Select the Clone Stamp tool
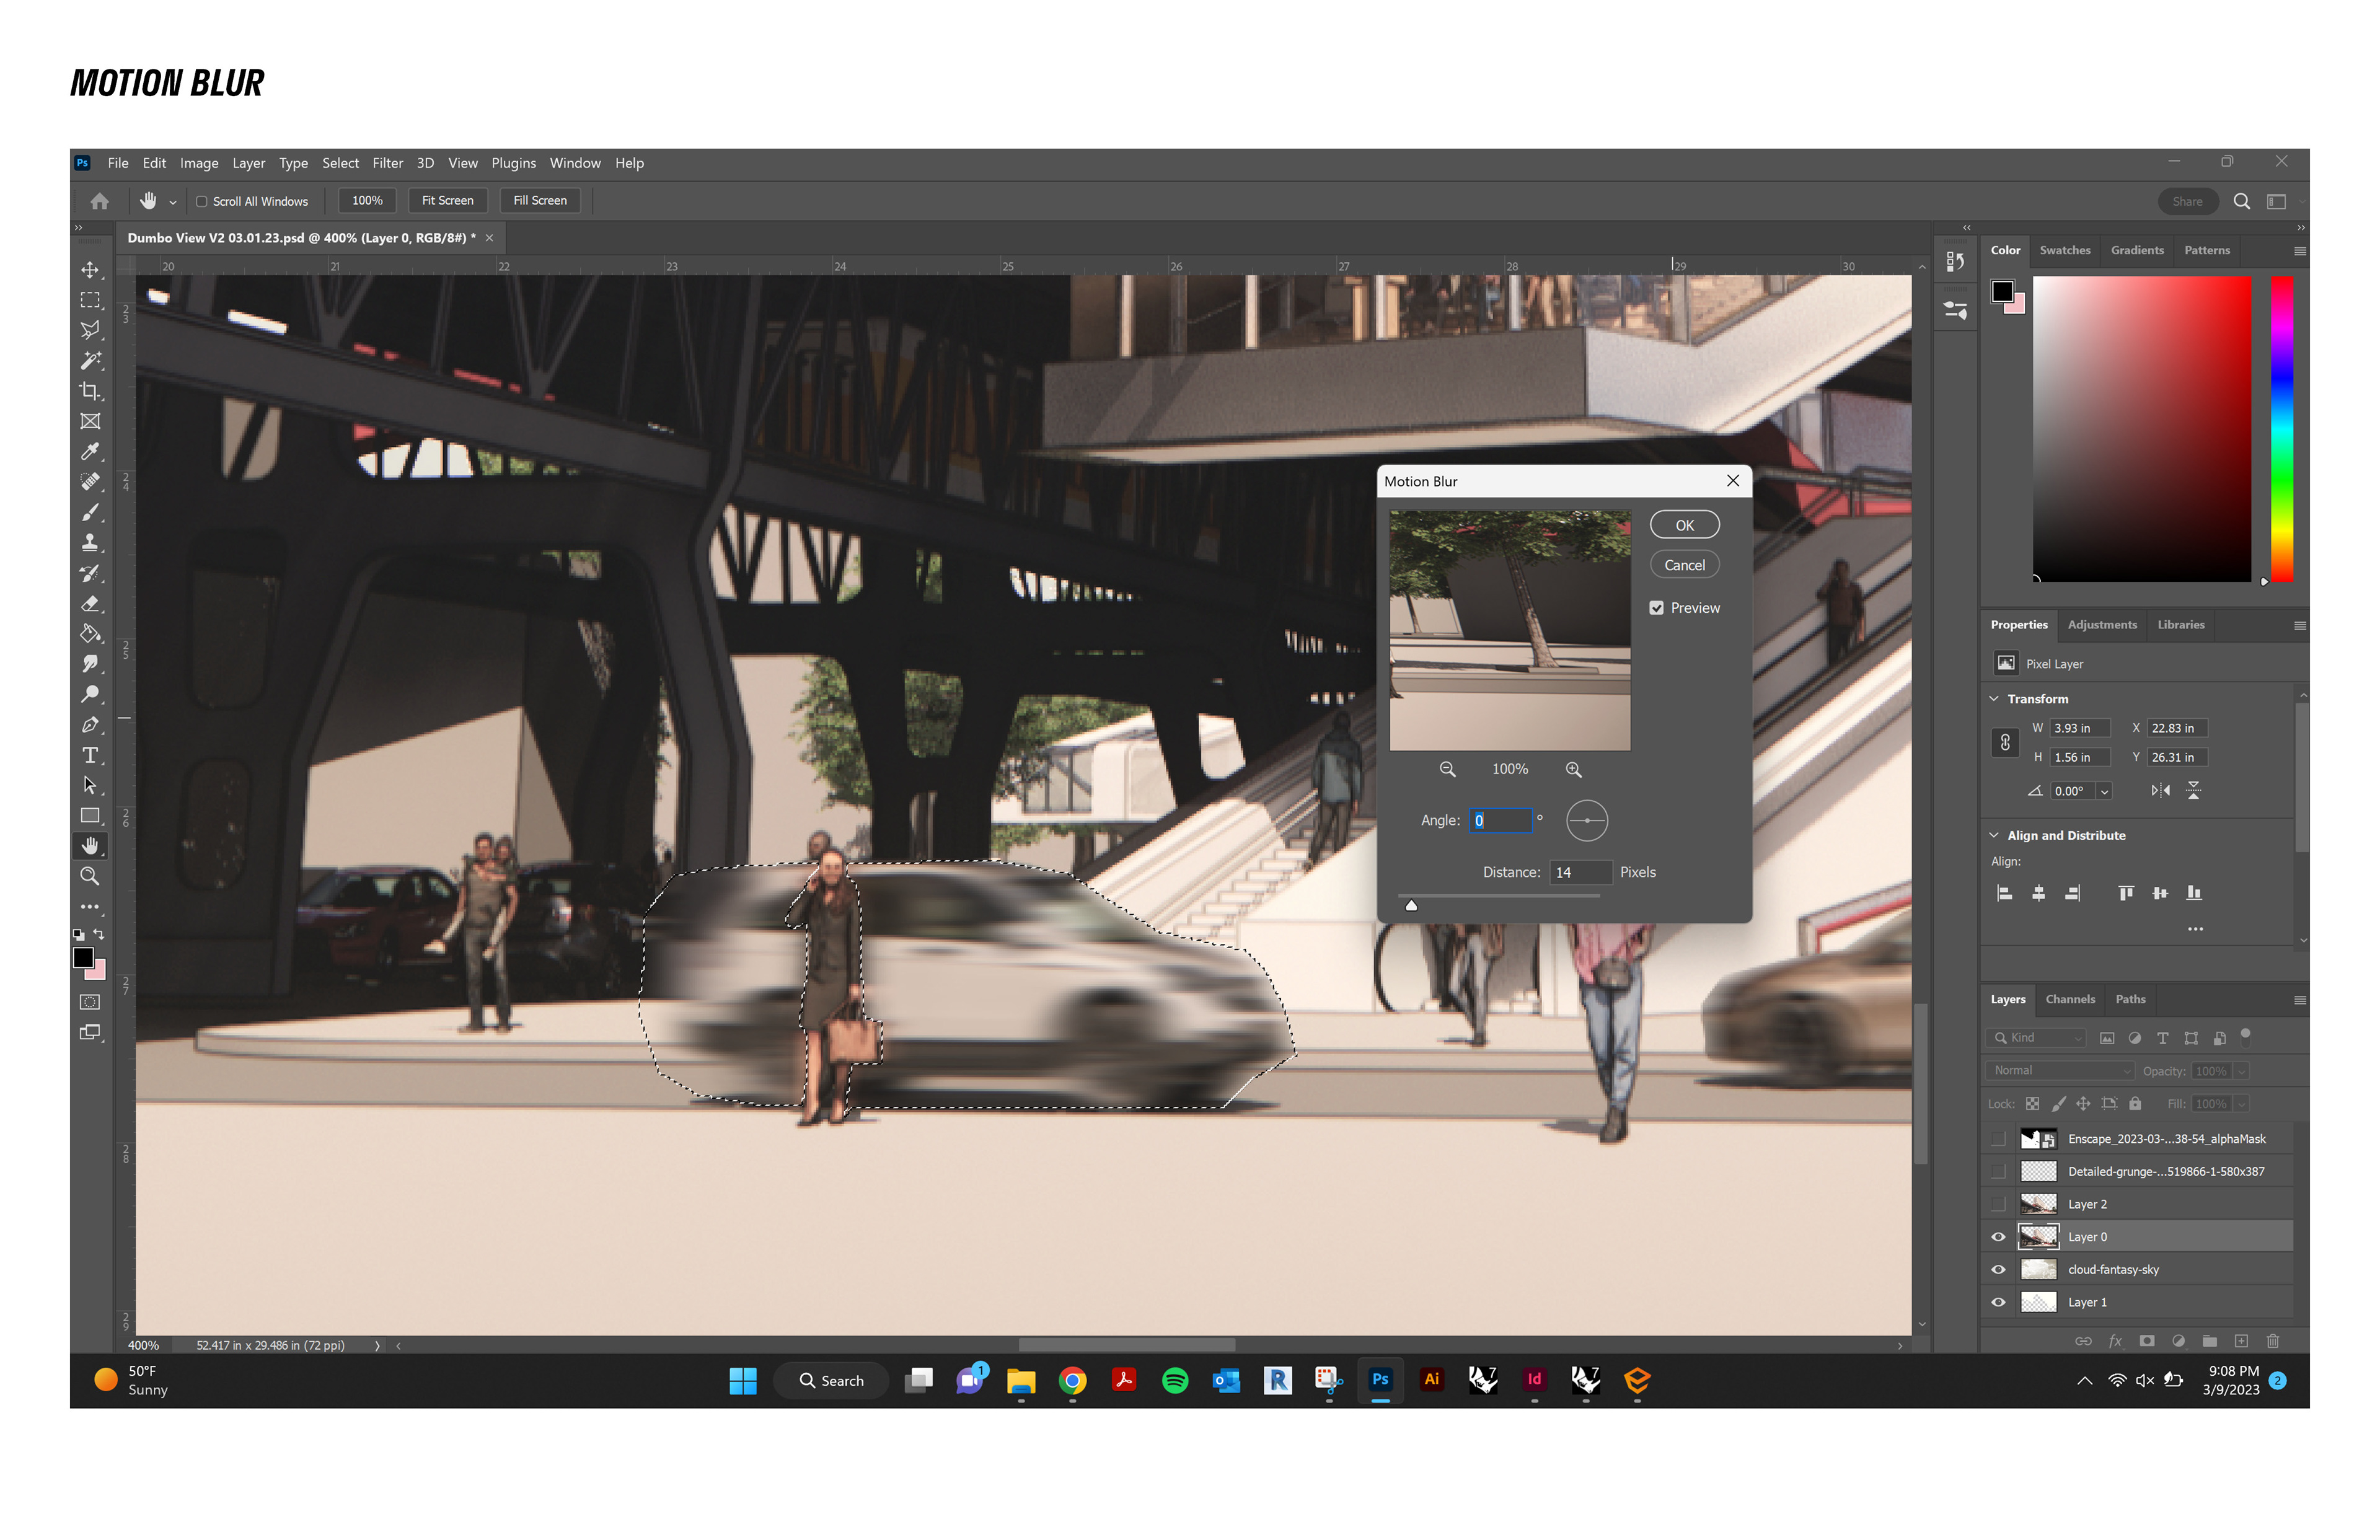 point(90,543)
